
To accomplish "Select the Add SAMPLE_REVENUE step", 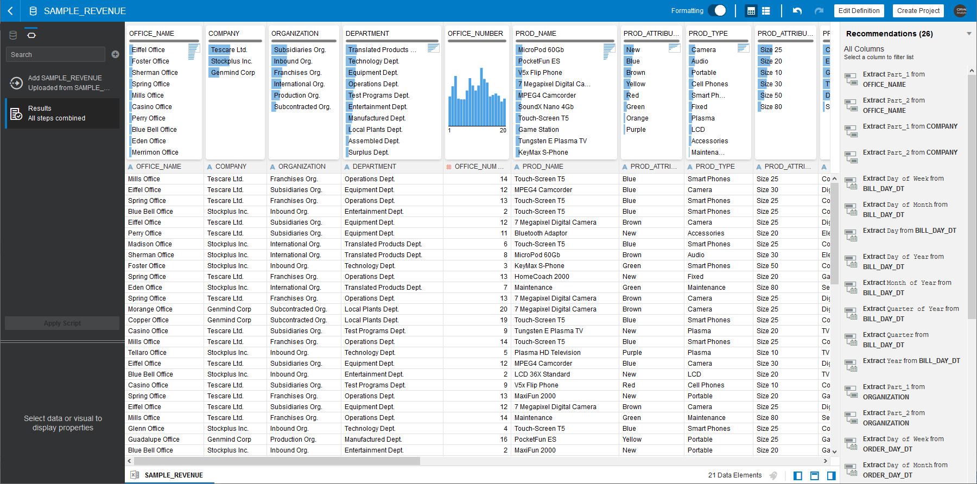I will (x=62, y=83).
